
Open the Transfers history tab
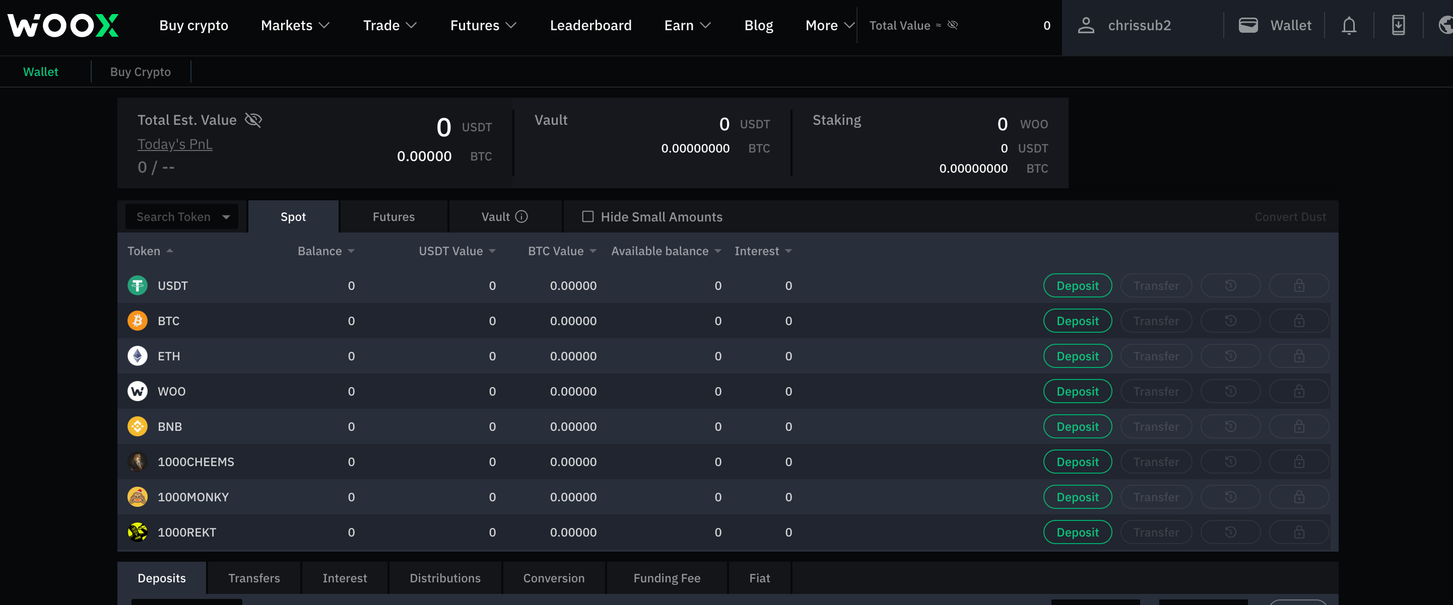point(254,578)
